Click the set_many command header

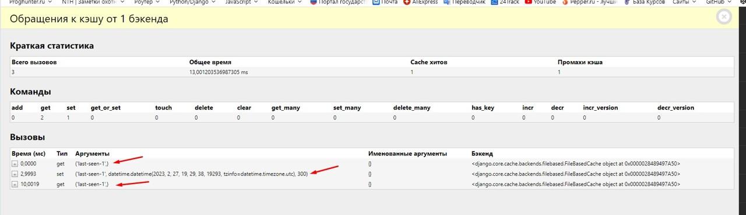click(x=347, y=108)
